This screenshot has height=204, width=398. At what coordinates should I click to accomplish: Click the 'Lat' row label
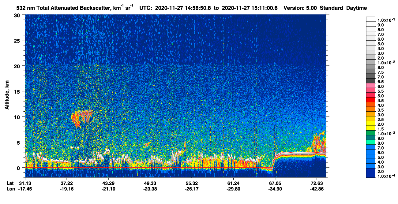click(10, 183)
